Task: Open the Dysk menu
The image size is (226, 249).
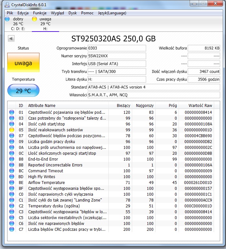Action: (x=72, y=13)
